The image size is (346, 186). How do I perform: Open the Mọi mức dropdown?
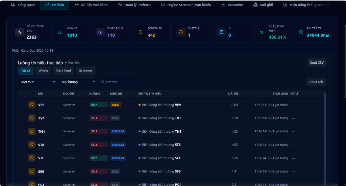37,82
